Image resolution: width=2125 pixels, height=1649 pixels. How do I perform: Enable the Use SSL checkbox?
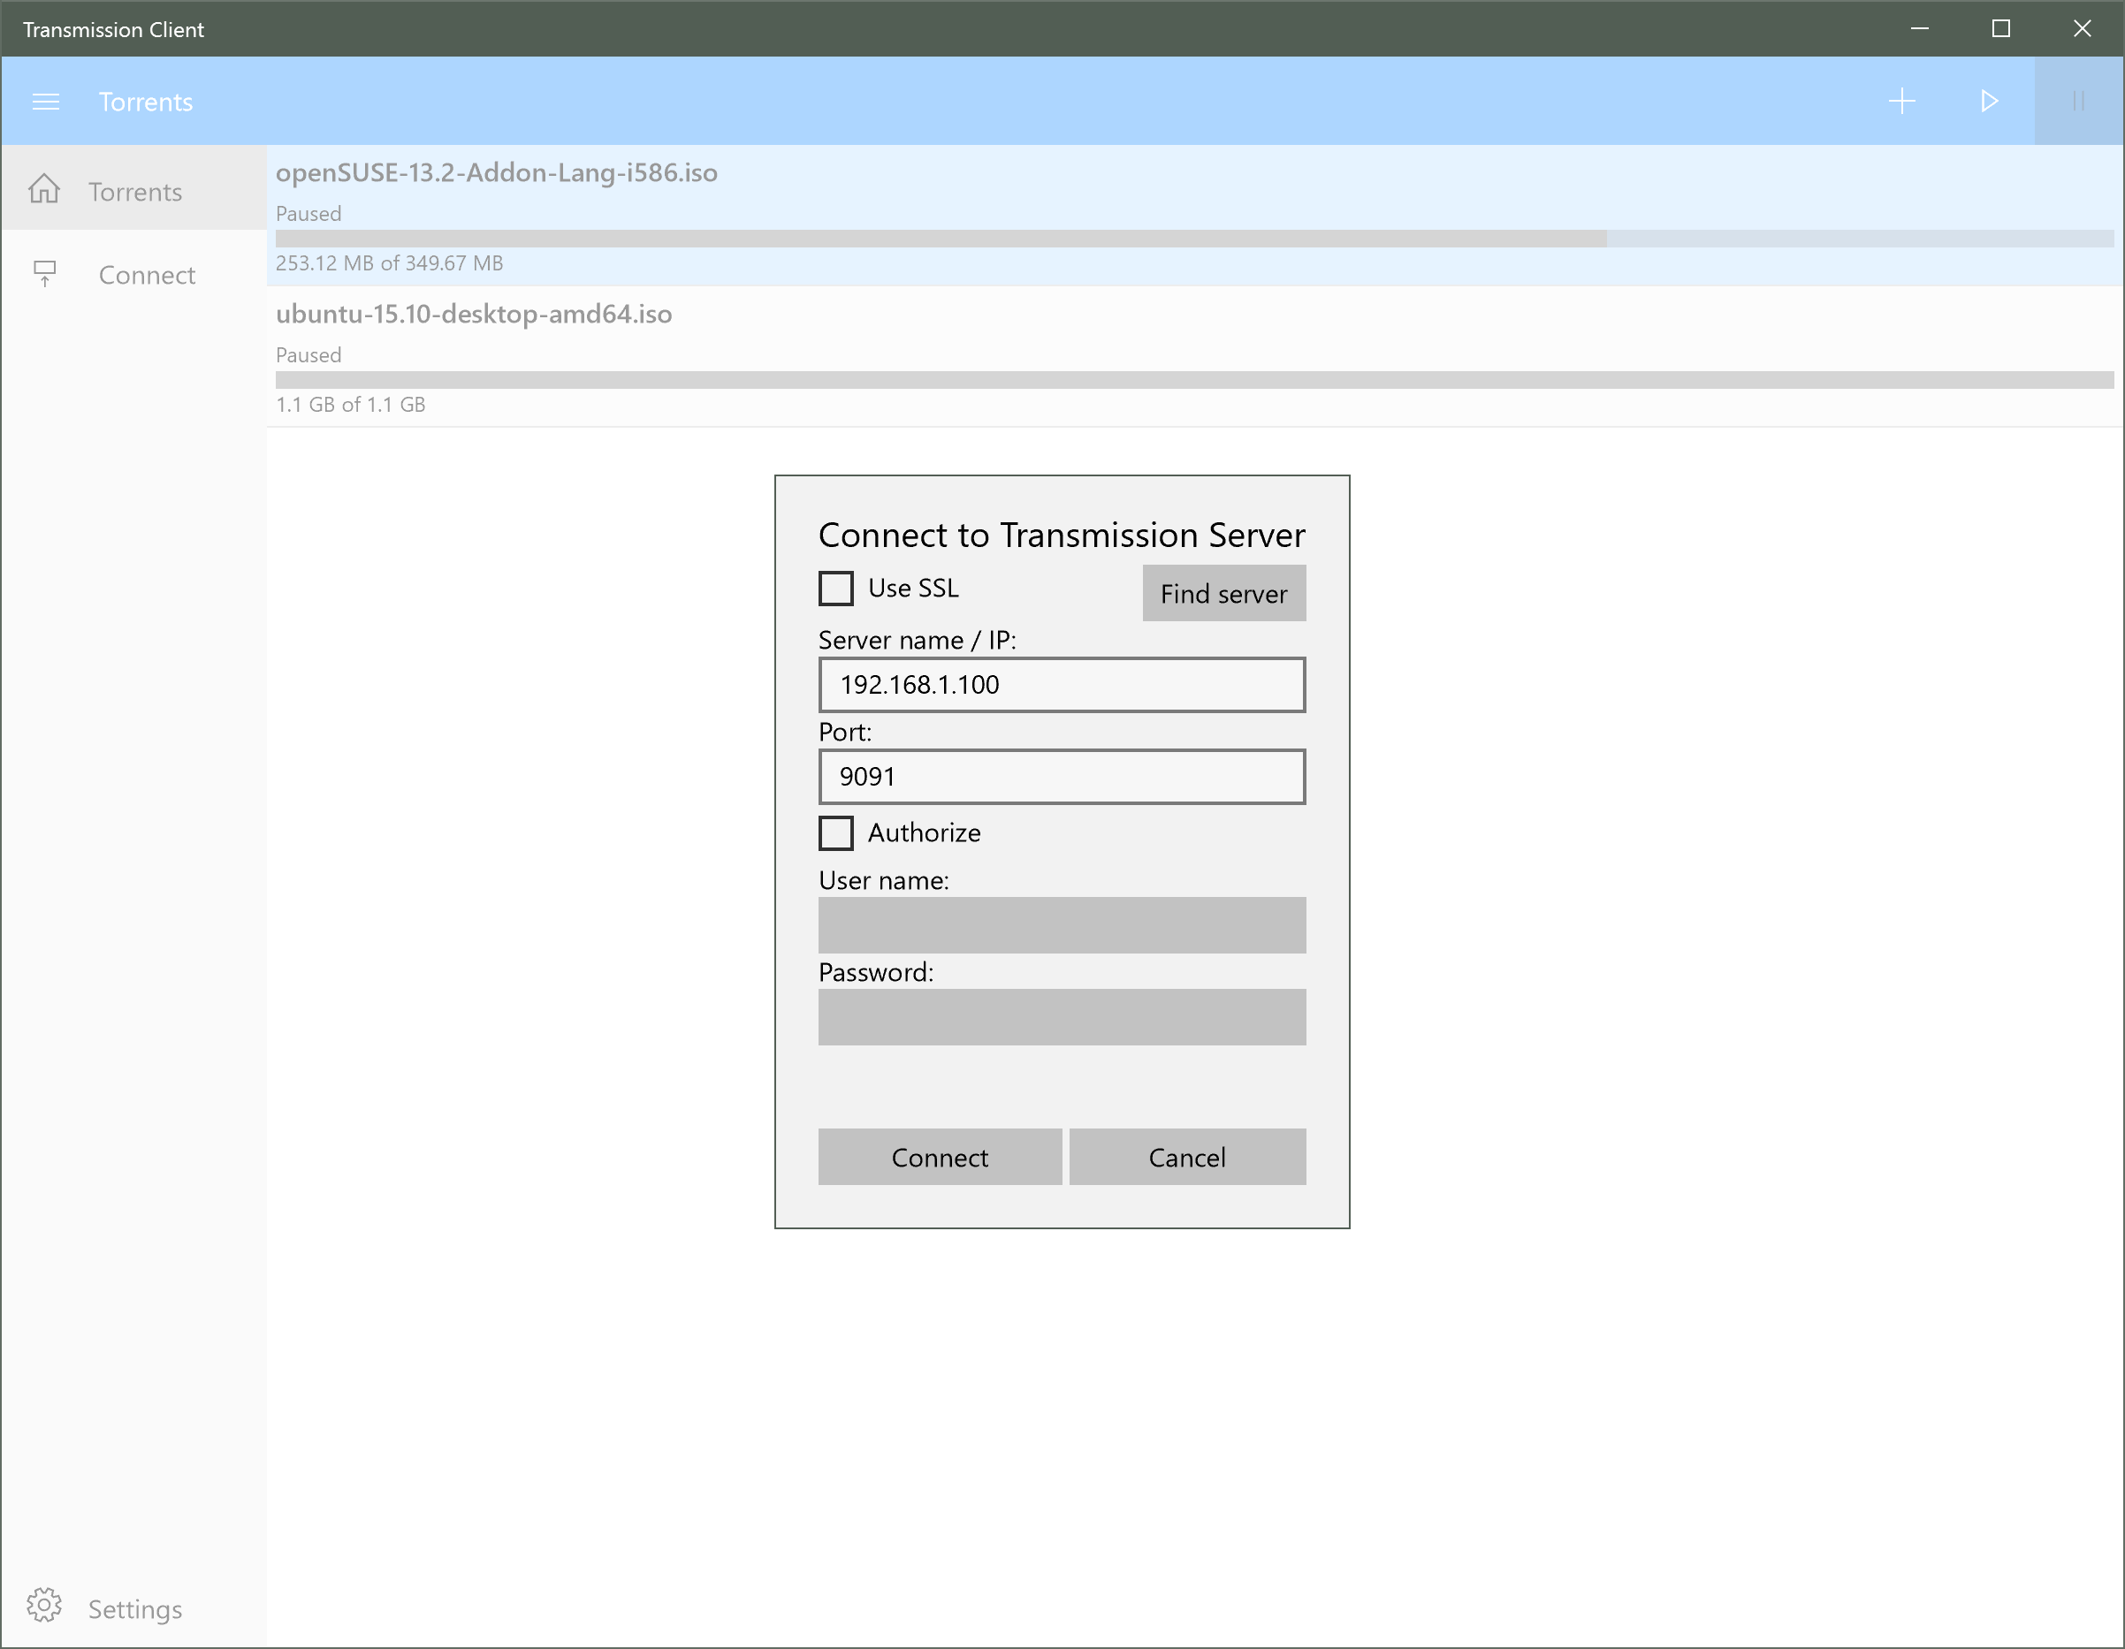point(836,589)
